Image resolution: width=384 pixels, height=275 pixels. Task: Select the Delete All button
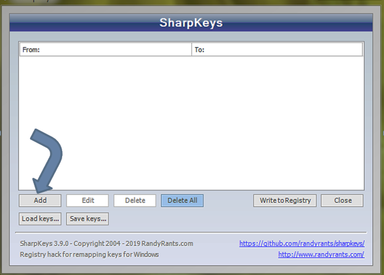coord(182,201)
